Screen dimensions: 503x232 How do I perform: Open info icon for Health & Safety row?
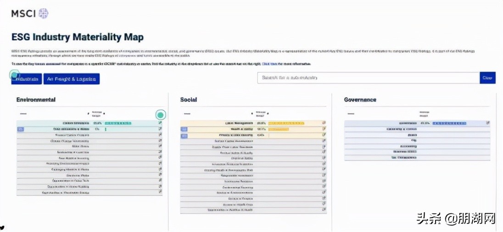pos(324,129)
